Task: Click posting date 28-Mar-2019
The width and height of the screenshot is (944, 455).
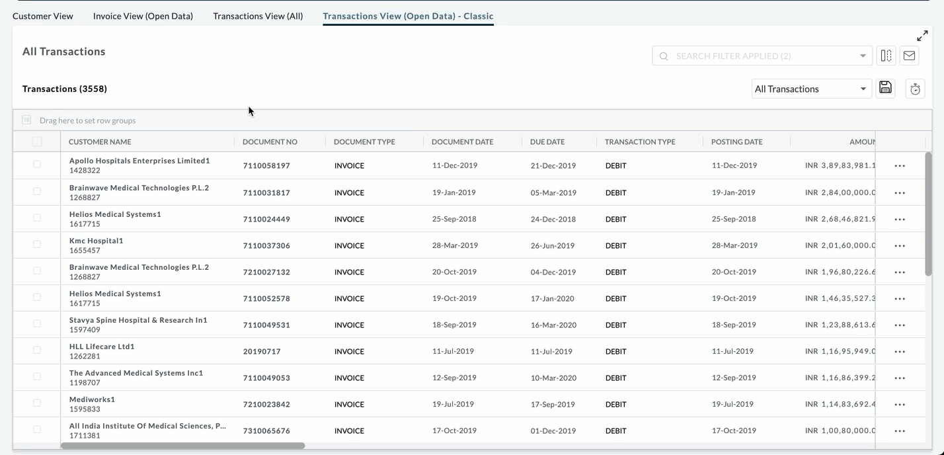Action: tap(734, 245)
